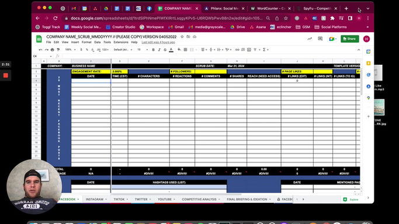Format selection as currency
This screenshot has height=224, width=399.
81,50
